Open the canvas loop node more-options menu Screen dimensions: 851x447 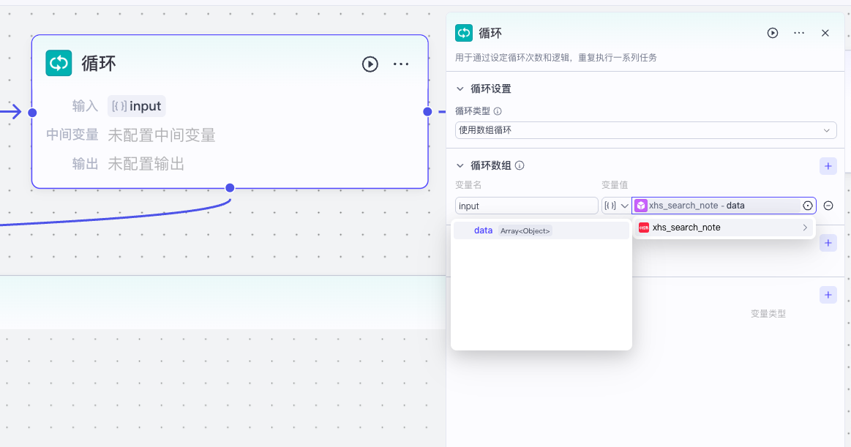point(400,64)
